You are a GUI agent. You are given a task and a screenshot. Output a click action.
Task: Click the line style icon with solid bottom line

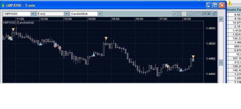point(190,14)
